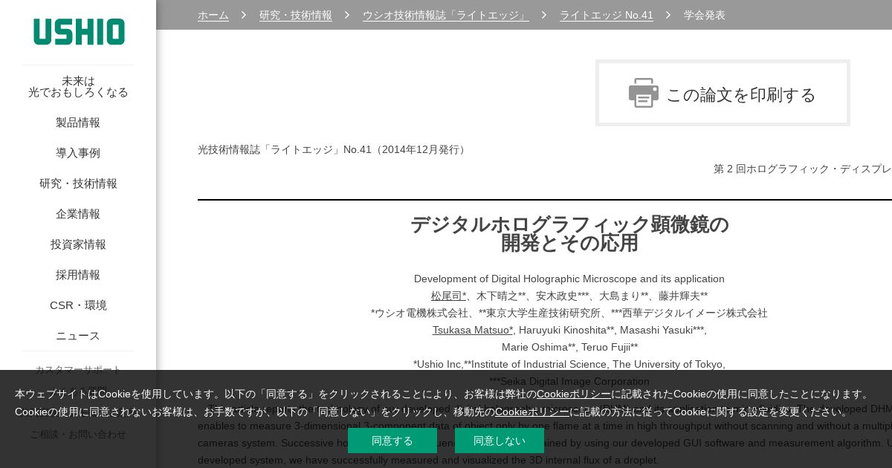
Task: Open 導入事例 in the sidebar
Action: point(78,153)
